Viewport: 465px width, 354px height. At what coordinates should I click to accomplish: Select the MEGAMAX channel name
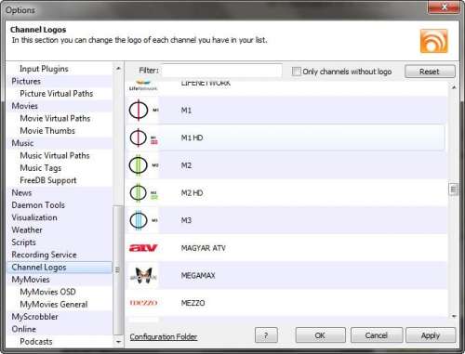(x=198, y=275)
